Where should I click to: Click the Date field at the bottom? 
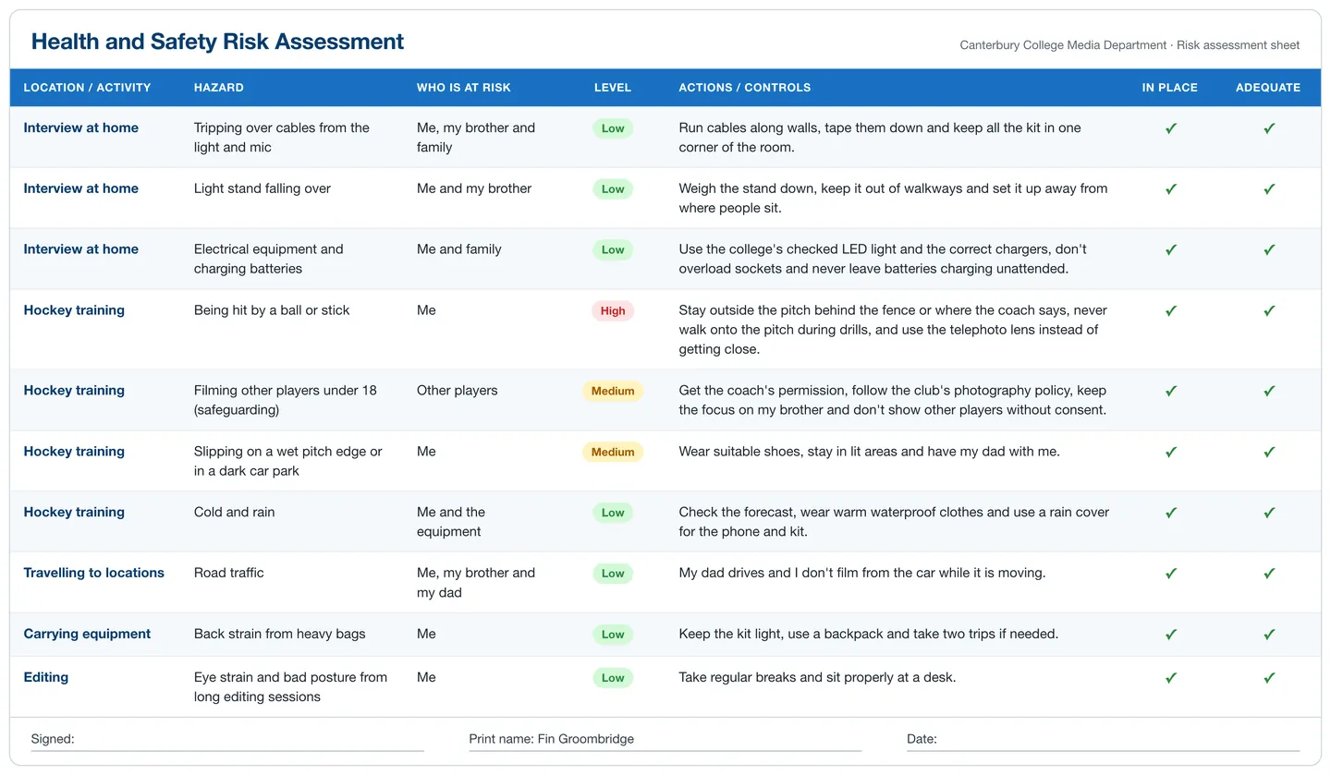click(1103, 739)
